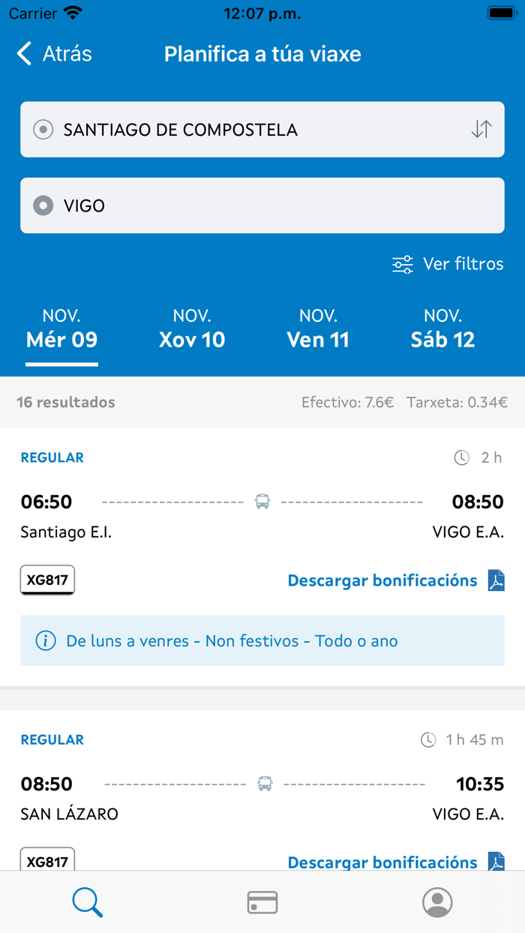
Task: Open the back chevron arrow
Action: click(x=23, y=53)
